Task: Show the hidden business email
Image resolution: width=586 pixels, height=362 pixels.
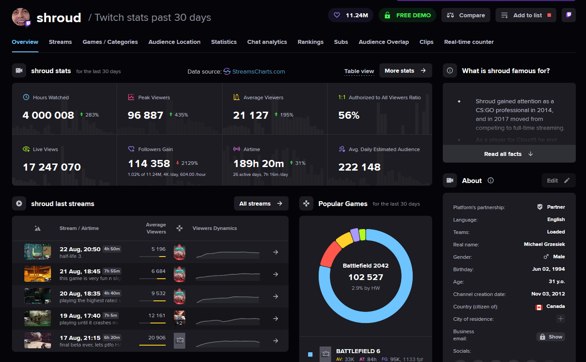Action: pyautogui.click(x=551, y=337)
